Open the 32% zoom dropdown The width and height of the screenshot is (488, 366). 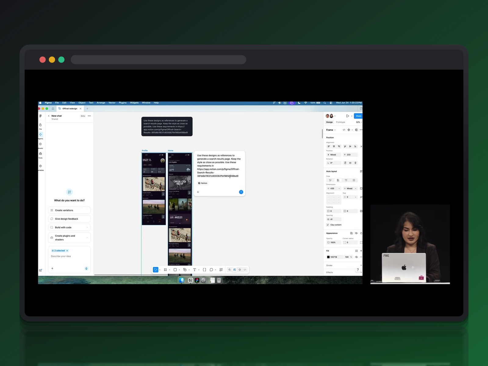point(359,122)
